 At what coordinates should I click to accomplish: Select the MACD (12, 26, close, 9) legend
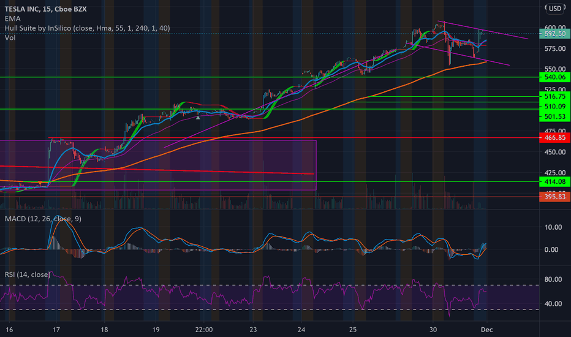43,219
